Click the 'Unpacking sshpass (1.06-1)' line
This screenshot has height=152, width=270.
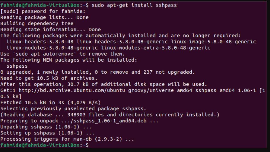click(46, 127)
